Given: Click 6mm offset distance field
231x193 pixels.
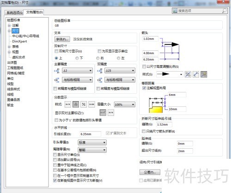Looking at the screenshot, I should pyautogui.click(x=177, y=95).
